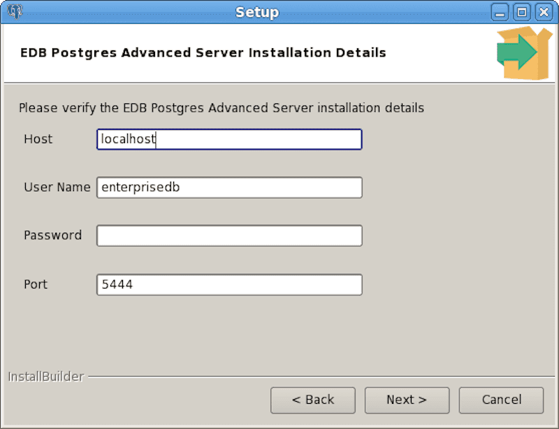Image resolution: width=559 pixels, height=429 pixels.
Task: Close the Setup dialog
Action: [x=543, y=12]
